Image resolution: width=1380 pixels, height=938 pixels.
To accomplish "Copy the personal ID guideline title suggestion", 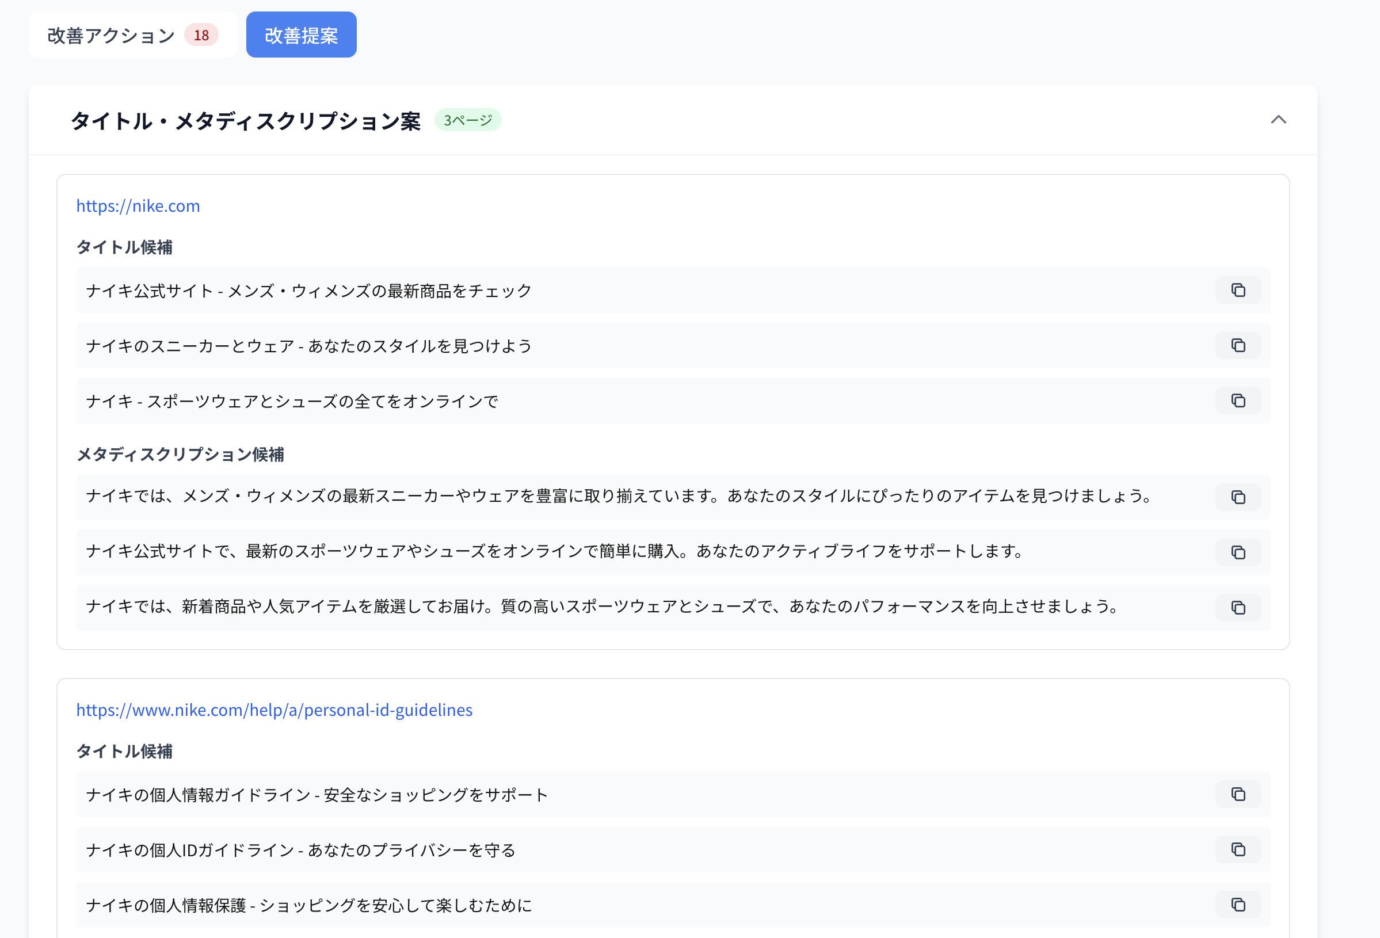I will pyautogui.click(x=1238, y=849).
